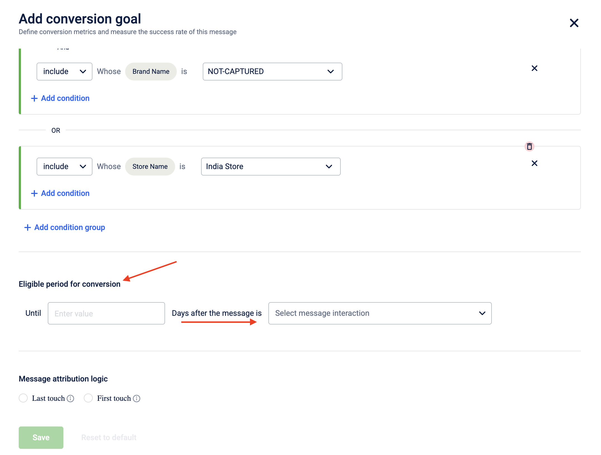Viewport: 601px width, 455px height.
Task: Open include dropdown for Store Name condition
Action: pos(64,167)
